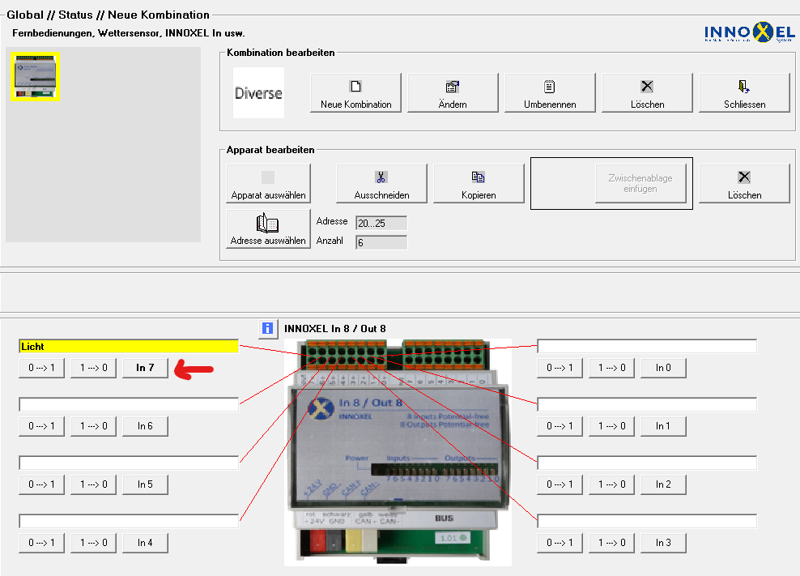Click 0 --> 1 button for In 6
Viewport: 800px width, 576px height.
pos(42,426)
